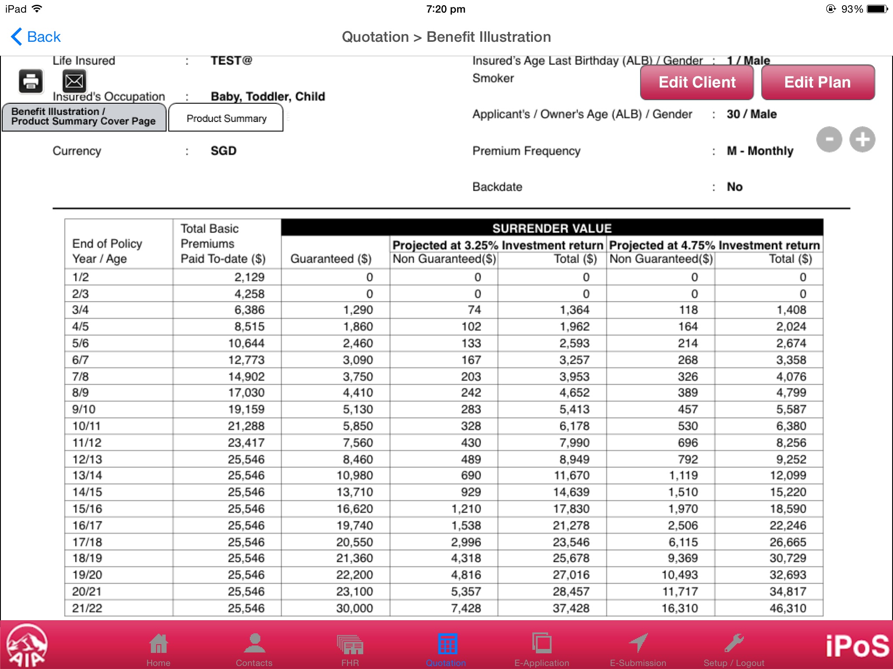This screenshot has width=893, height=669.
Task: Zoom in with the plus button
Action: point(862,139)
